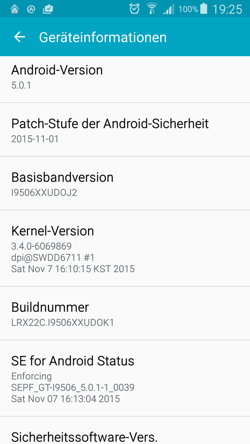Select the Basisbandversion entry
Screen dimensions: 250x444
[125, 183]
